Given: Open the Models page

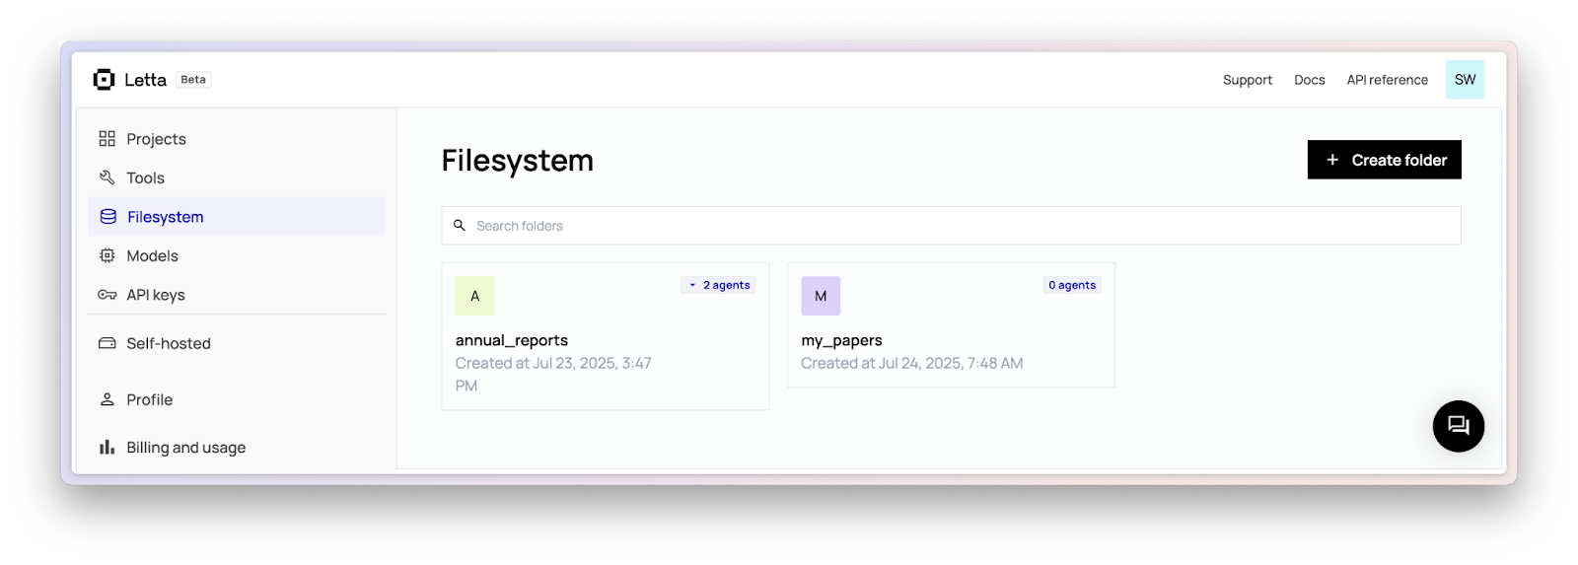Looking at the screenshot, I should click(237, 255).
